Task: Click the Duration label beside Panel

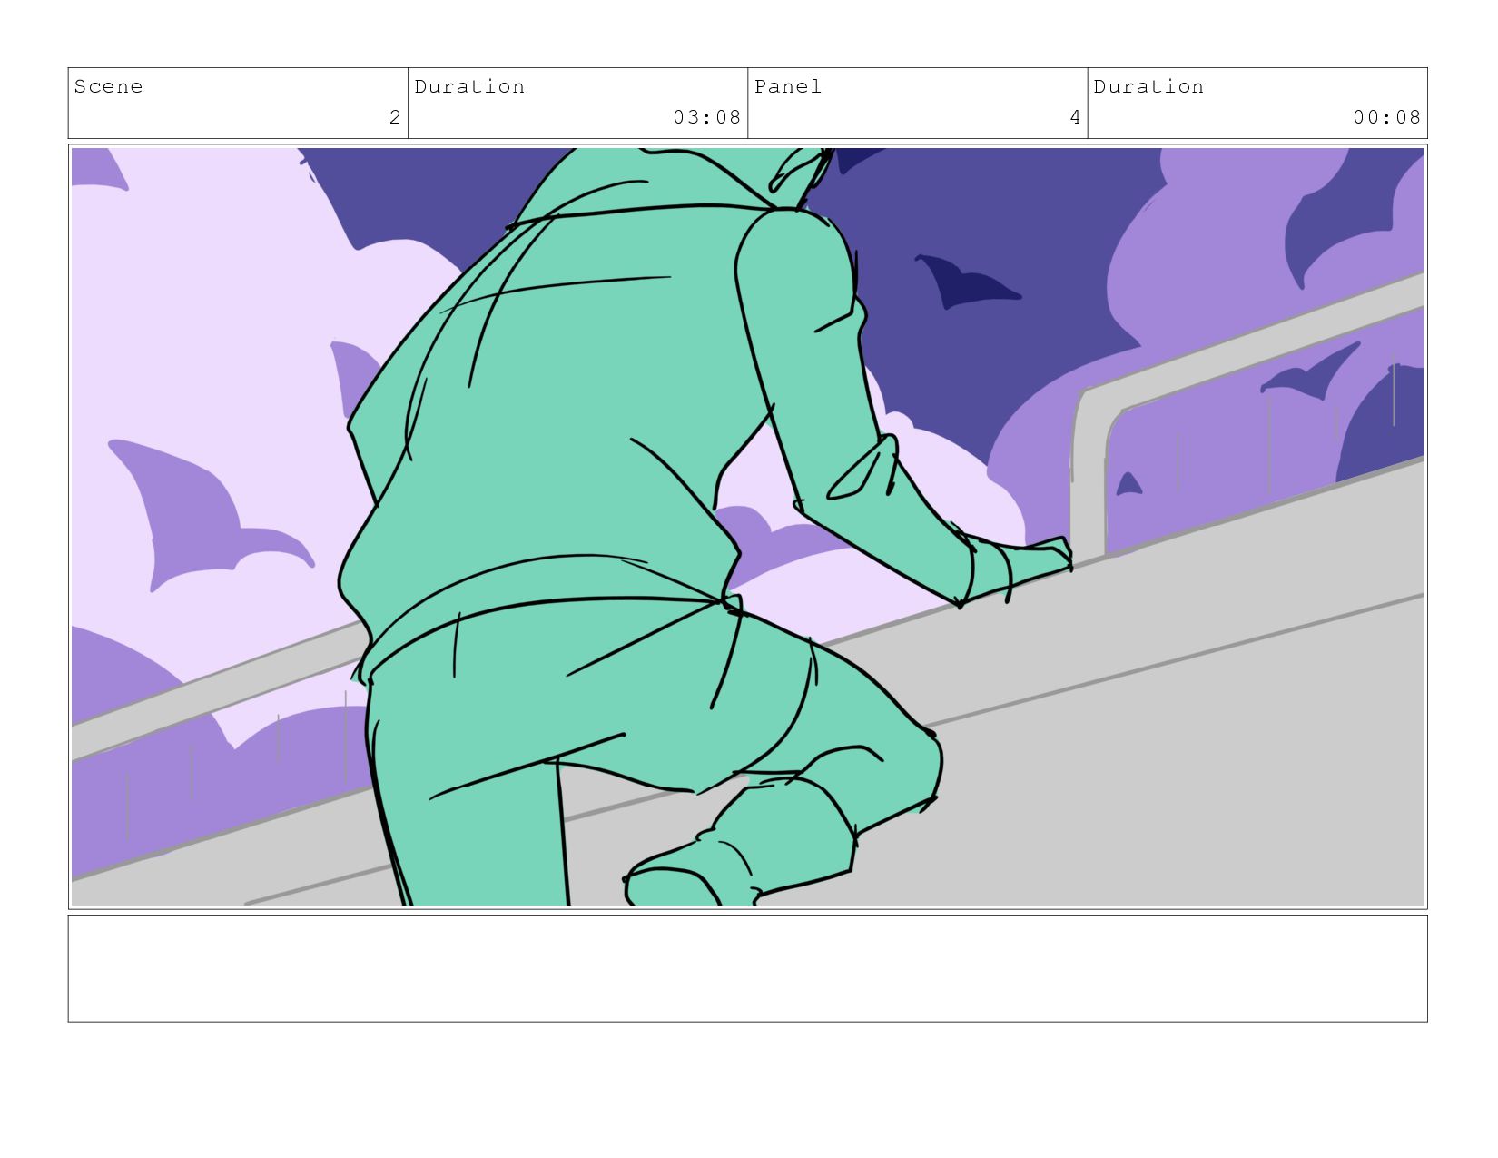Action: [x=1148, y=86]
